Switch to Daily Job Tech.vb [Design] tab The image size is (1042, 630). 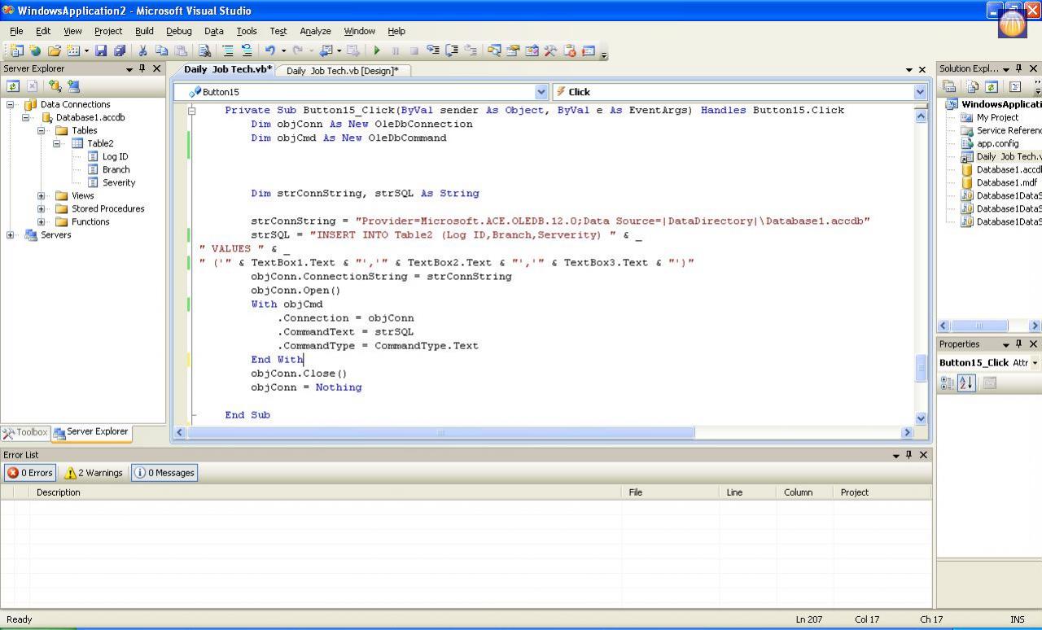[342, 71]
